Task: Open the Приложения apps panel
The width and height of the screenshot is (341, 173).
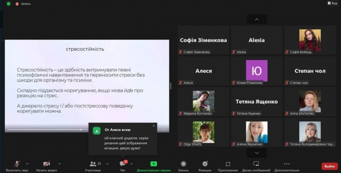Action: click(228, 166)
